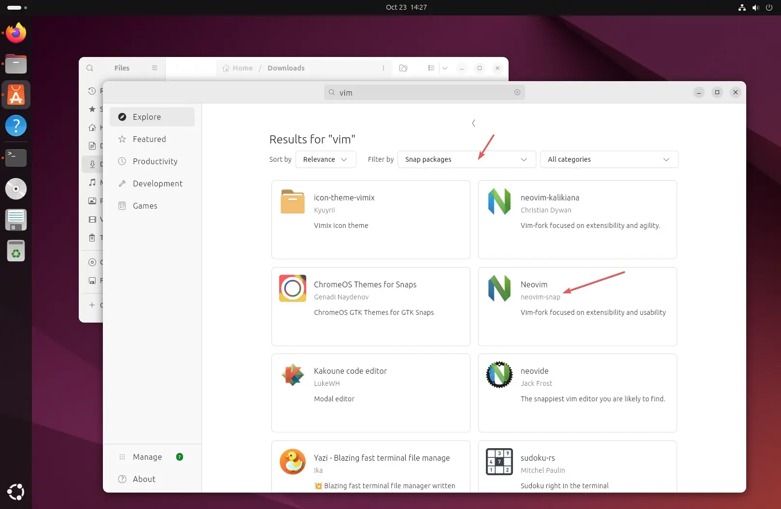Screen dimensions: 781x509
Task: Open neovide result card
Action: 578,393
